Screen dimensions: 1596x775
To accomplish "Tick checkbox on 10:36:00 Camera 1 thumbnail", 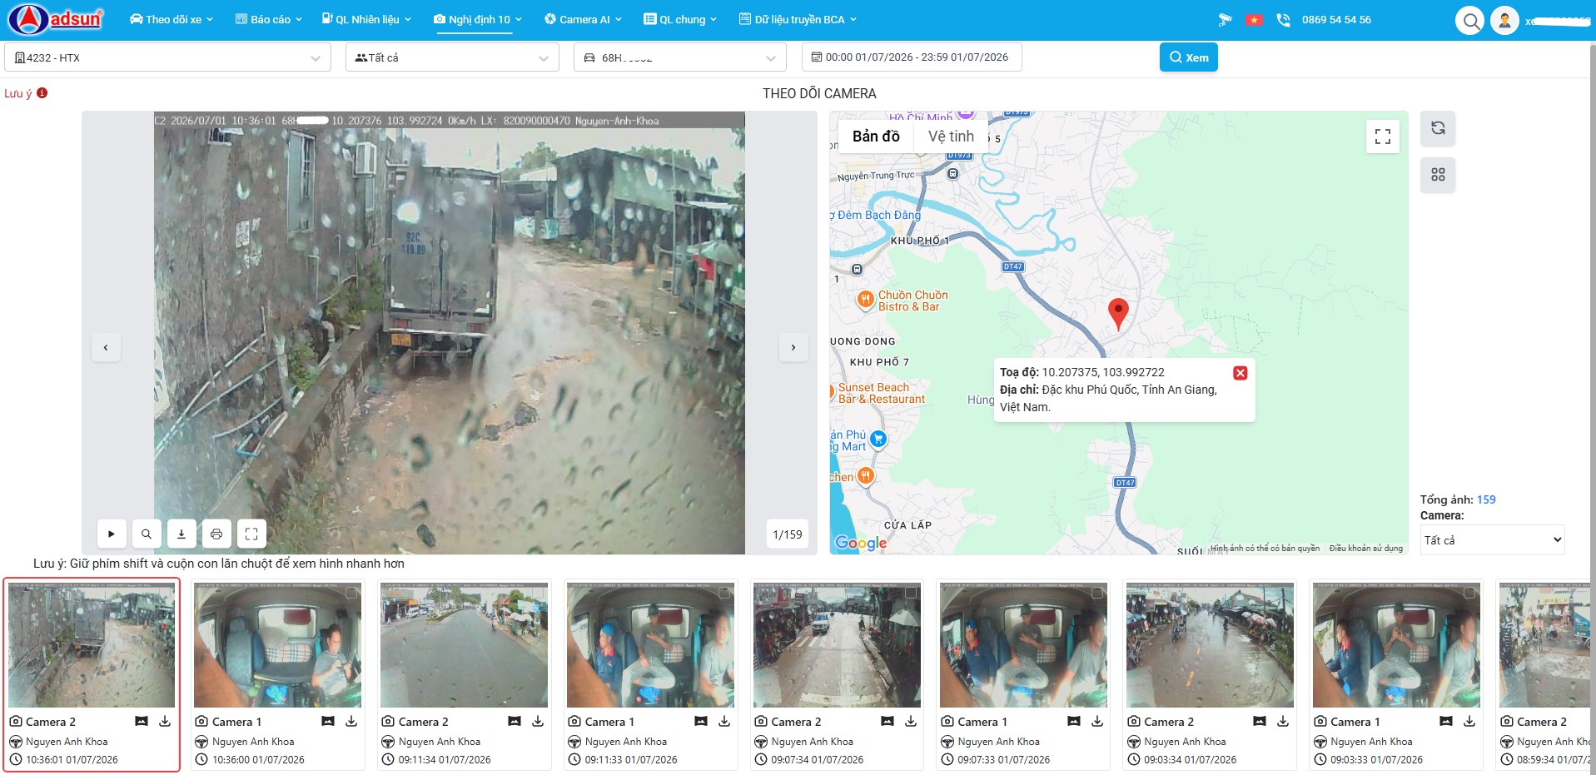I will click(x=352, y=593).
